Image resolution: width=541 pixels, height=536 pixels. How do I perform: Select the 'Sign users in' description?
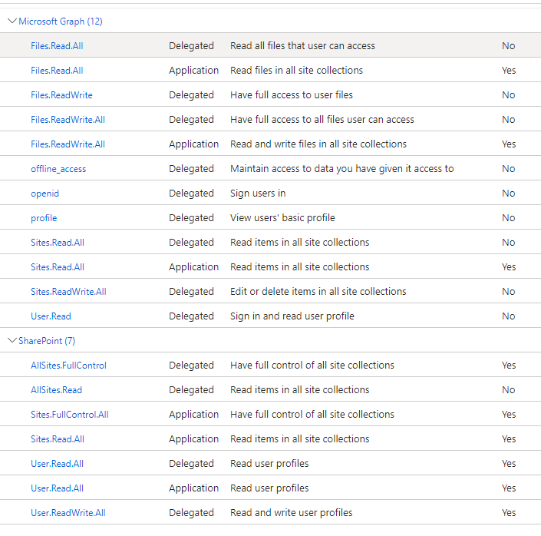click(x=258, y=194)
